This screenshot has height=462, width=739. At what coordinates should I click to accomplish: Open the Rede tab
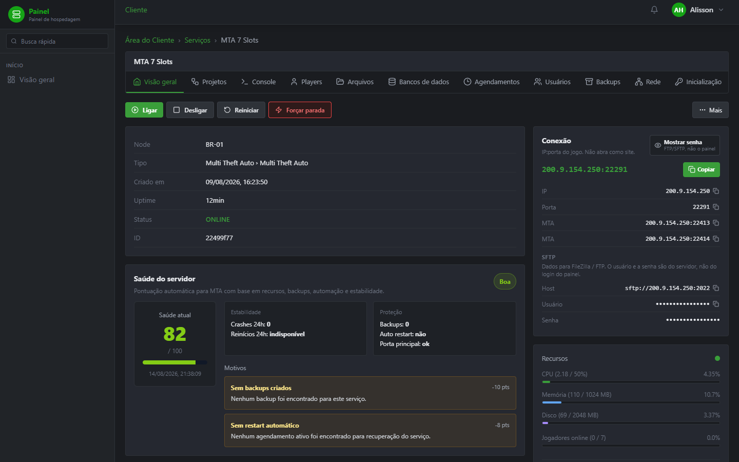[648, 82]
